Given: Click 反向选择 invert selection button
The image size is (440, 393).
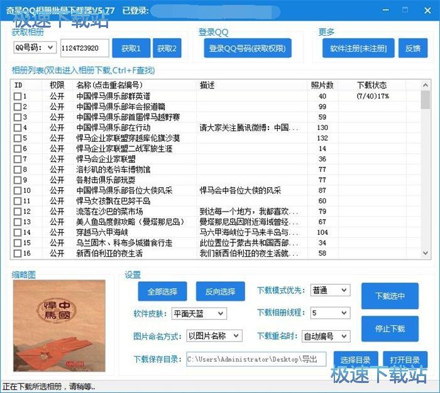Looking at the screenshot, I should (220, 291).
